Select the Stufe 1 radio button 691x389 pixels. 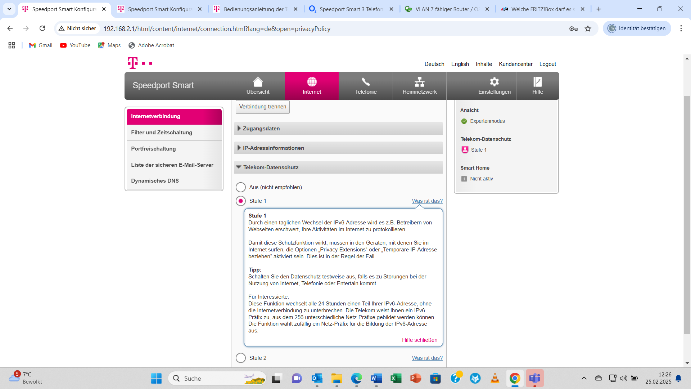(x=240, y=201)
